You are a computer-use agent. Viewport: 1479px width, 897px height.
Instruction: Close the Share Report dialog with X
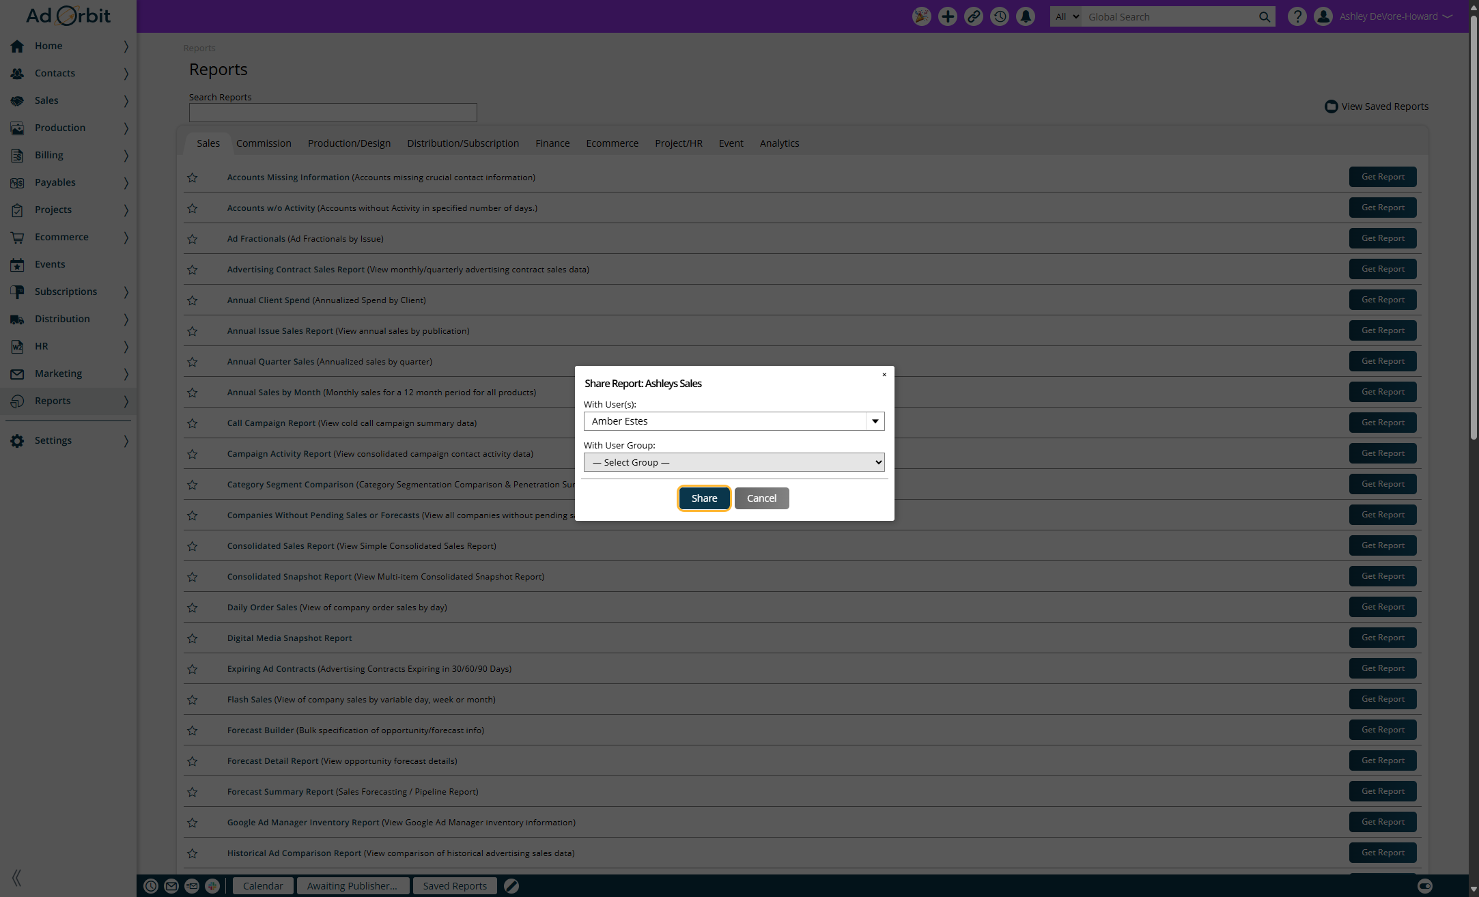884,375
